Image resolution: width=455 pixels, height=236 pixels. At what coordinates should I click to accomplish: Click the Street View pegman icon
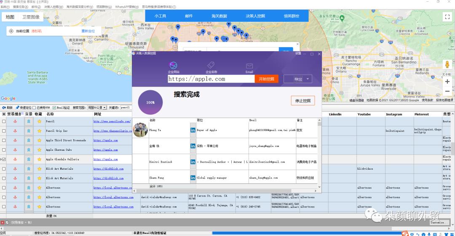[x=447, y=64]
